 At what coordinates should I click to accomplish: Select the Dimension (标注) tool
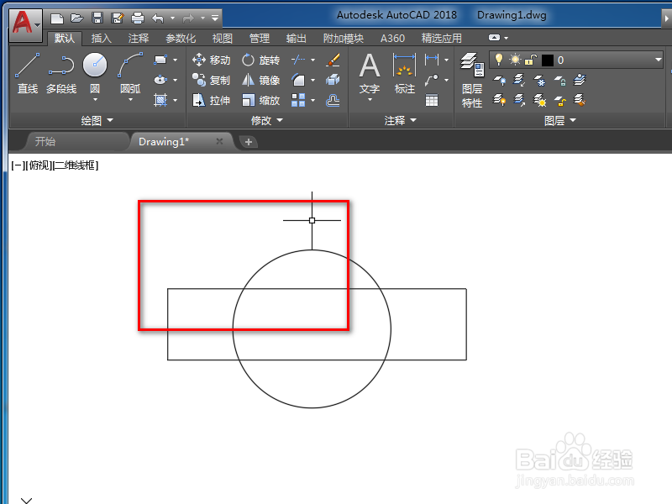tap(404, 73)
